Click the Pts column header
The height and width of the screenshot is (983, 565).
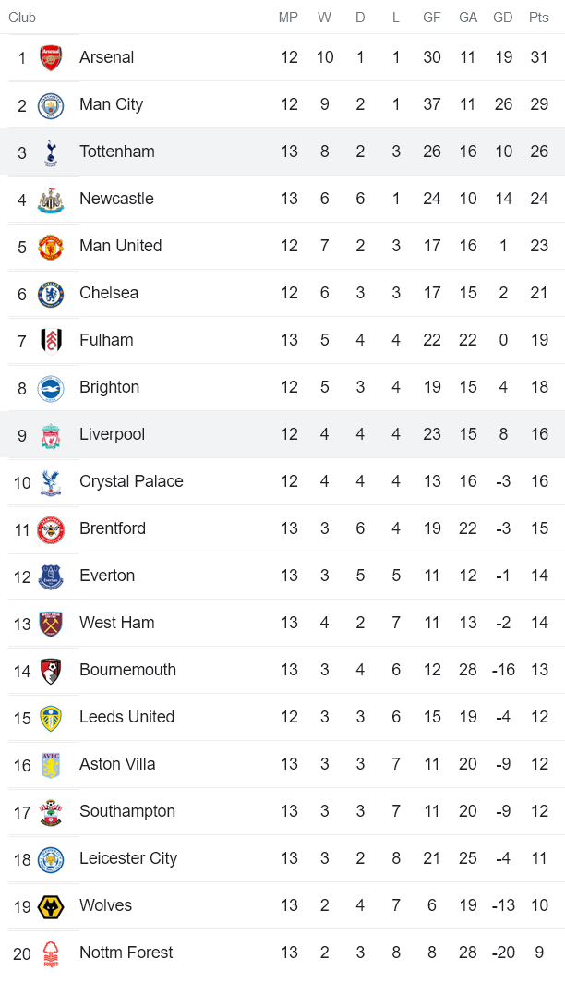point(539,18)
